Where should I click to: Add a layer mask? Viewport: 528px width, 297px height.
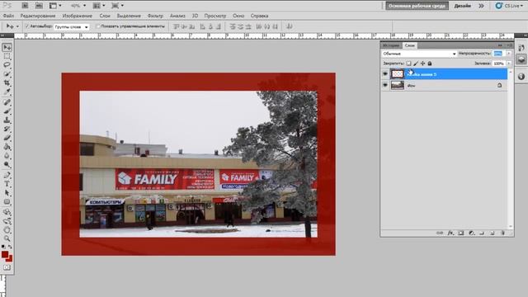point(461,233)
